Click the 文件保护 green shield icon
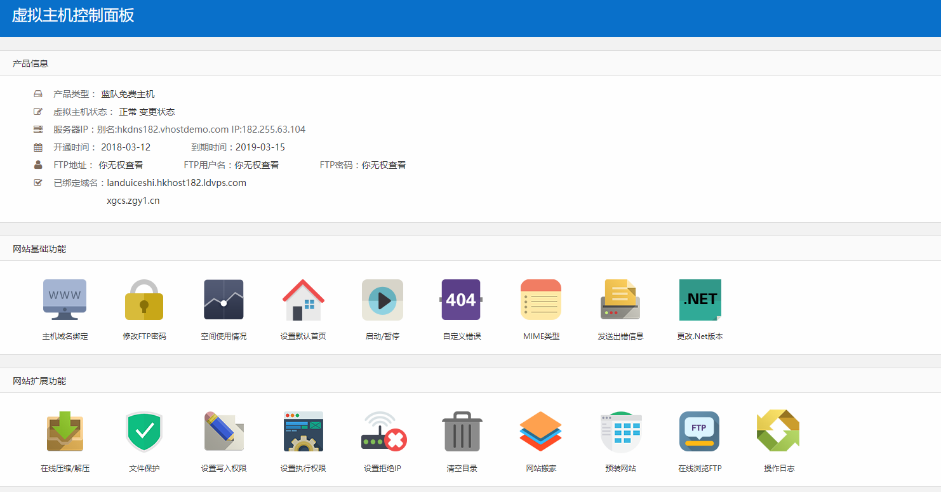 point(144,432)
